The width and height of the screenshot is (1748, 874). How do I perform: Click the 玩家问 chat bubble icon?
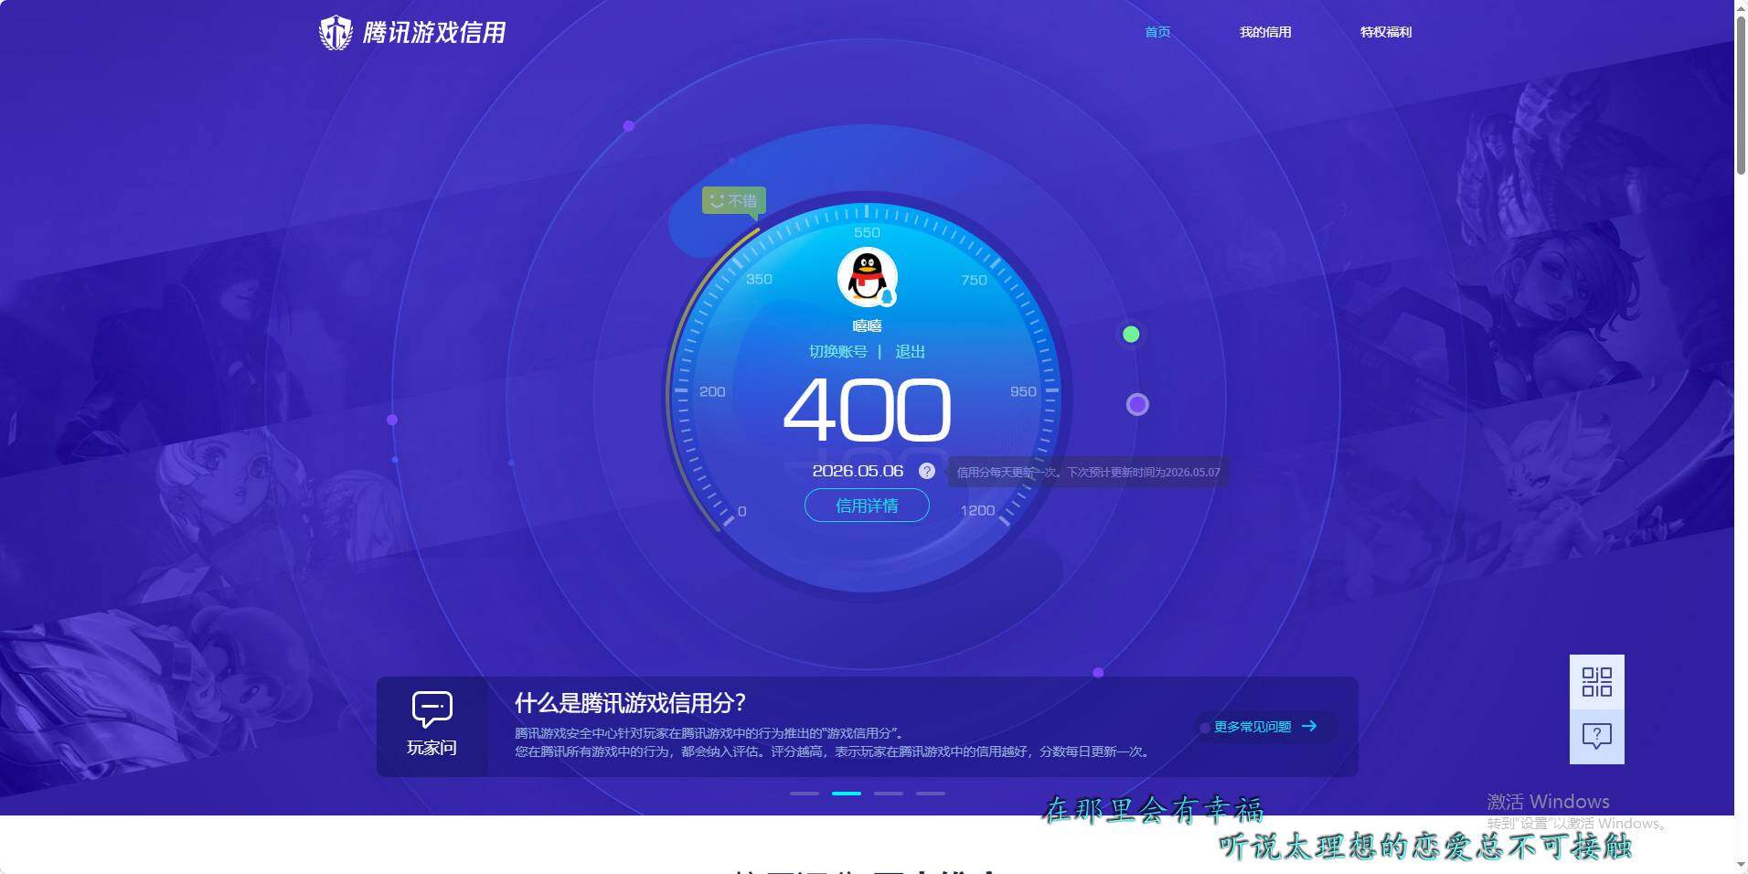coord(432,709)
